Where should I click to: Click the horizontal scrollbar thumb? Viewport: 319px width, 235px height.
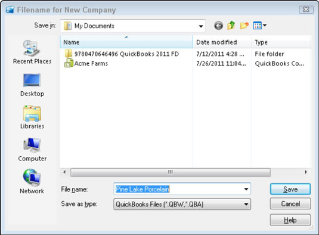(x=171, y=172)
